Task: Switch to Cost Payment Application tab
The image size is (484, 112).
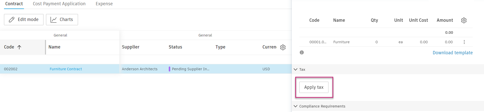Action: 59,4
